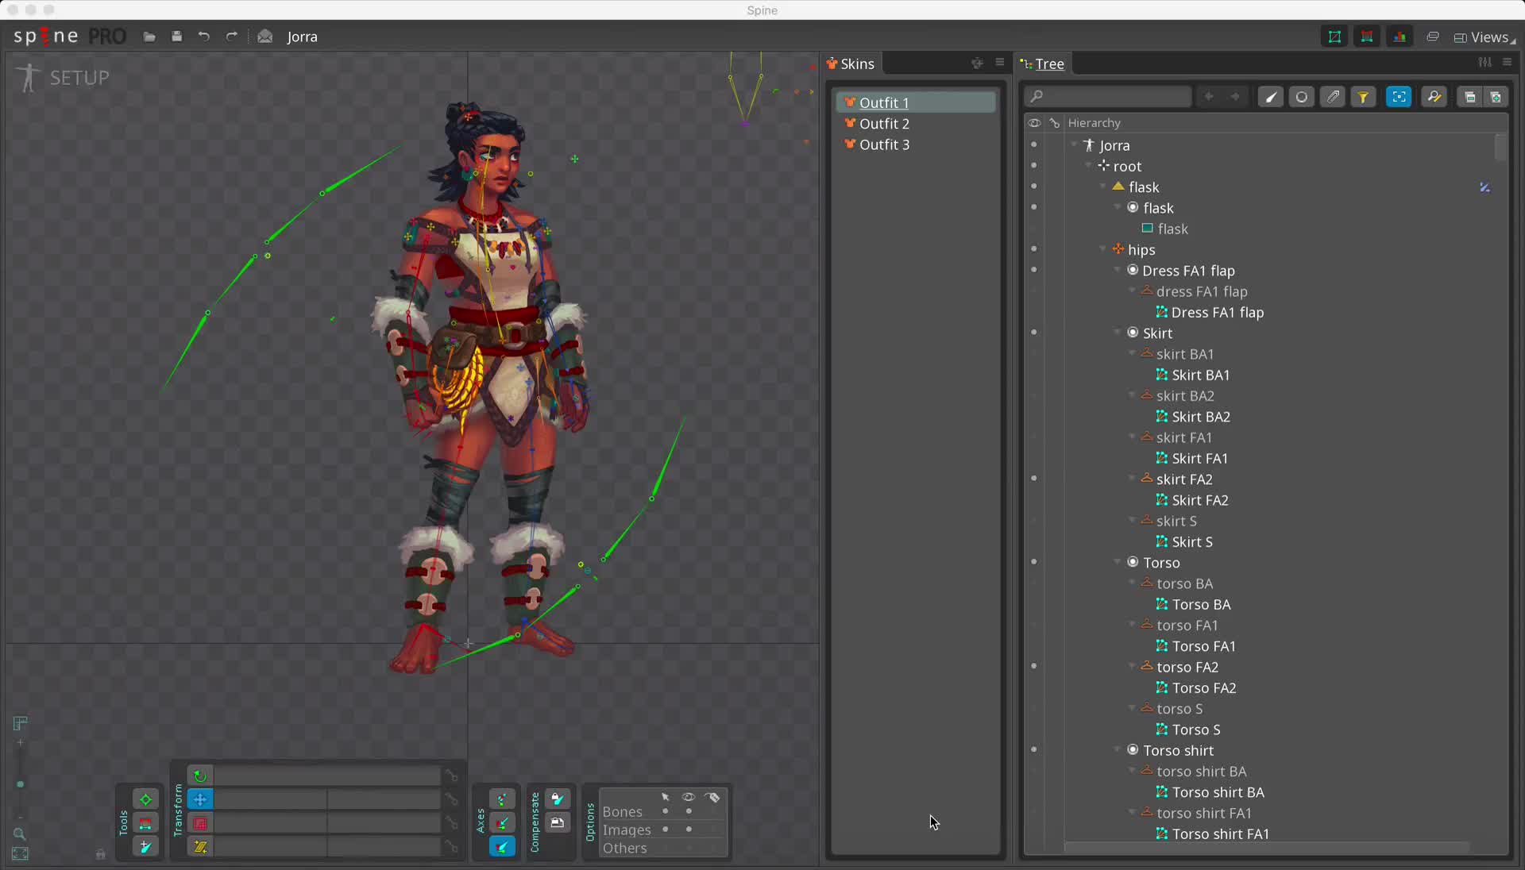The width and height of the screenshot is (1525, 870).
Task: Collapse the Jorra skeleton node
Action: point(1075,144)
